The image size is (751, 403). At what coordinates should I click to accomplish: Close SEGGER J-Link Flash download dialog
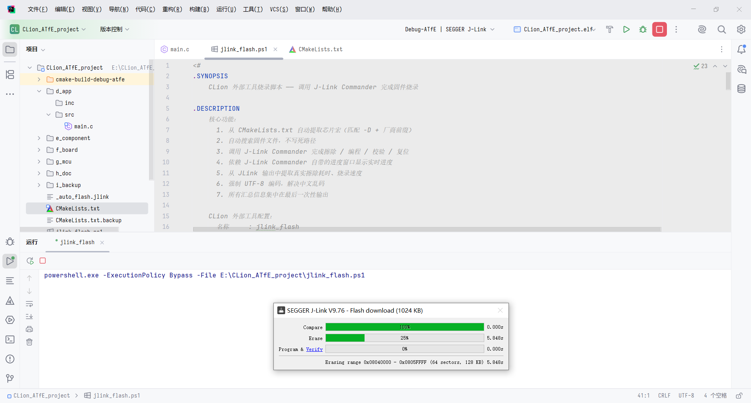pyautogui.click(x=500, y=310)
